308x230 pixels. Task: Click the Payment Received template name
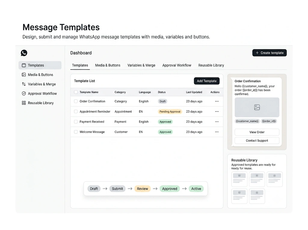click(92, 122)
